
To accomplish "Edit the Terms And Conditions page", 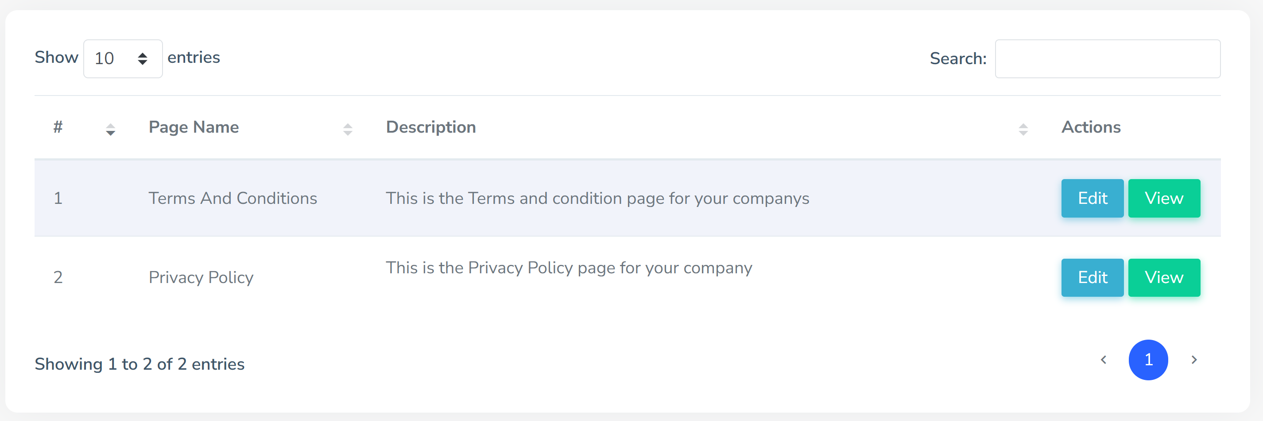I will coord(1092,198).
